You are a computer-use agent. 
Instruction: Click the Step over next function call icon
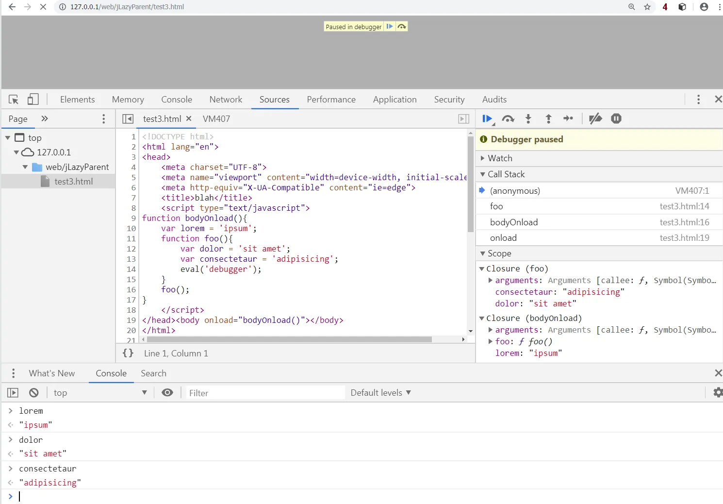pos(508,119)
